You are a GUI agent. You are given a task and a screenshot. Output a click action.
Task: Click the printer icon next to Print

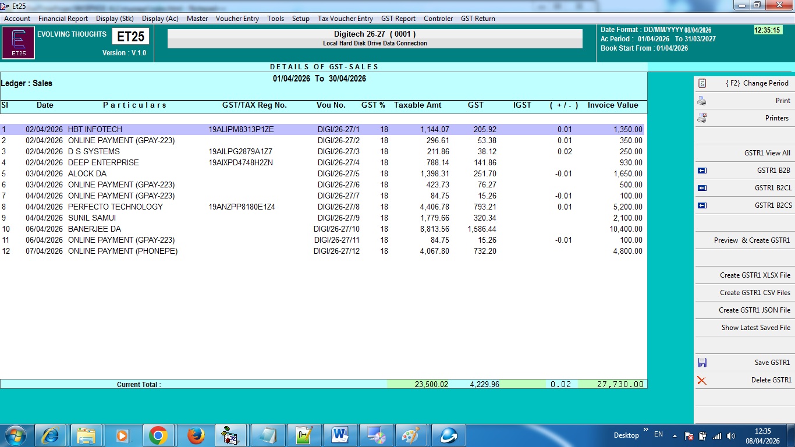[x=702, y=101]
